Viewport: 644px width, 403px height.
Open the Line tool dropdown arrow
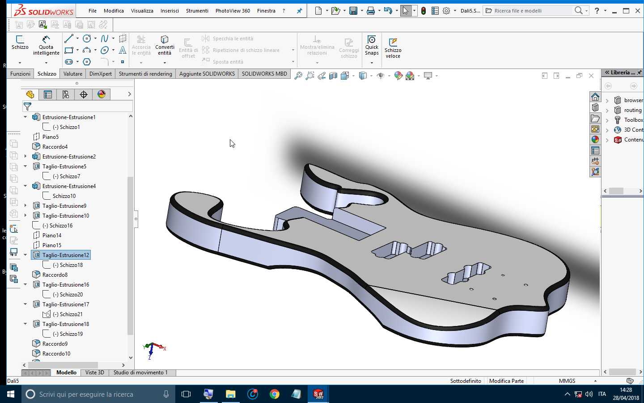click(x=77, y=39)
